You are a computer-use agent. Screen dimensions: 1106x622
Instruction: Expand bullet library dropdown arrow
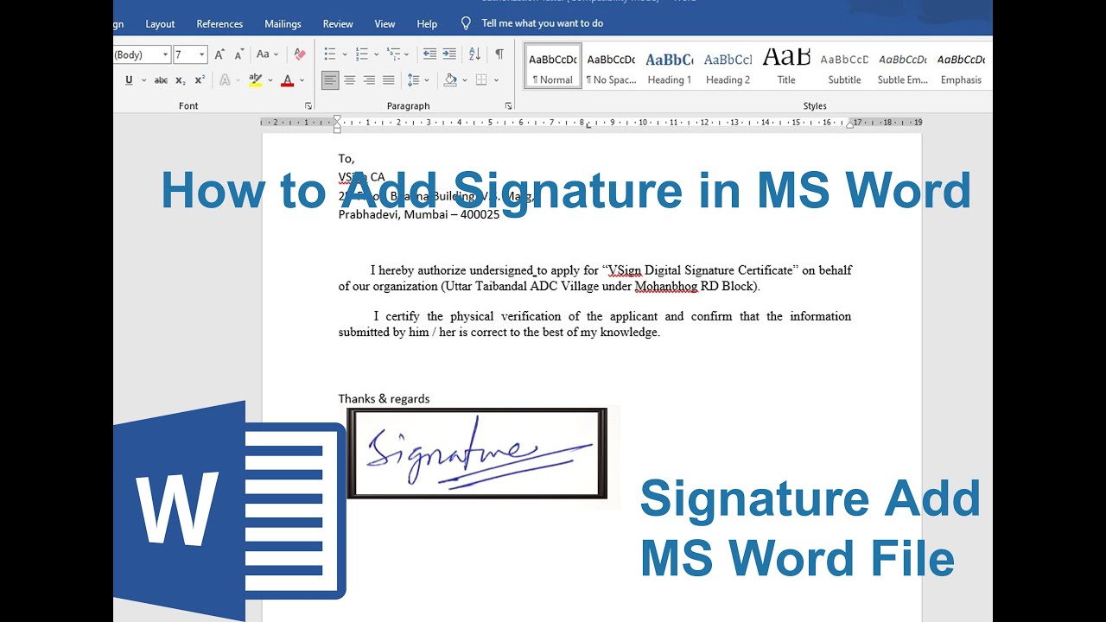345,54
